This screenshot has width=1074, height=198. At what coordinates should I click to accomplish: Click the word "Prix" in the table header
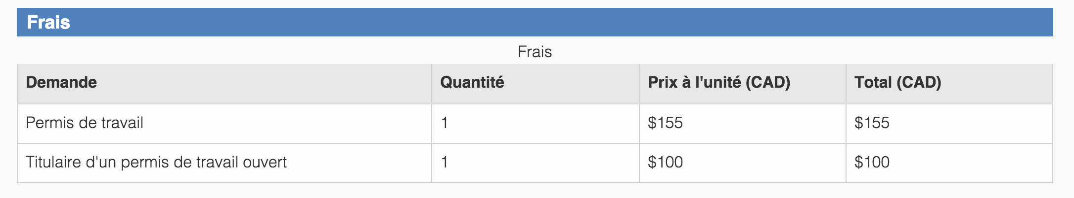(662, 82)
